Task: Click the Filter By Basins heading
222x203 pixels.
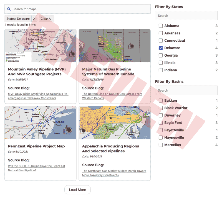Action: click(169, 82)
